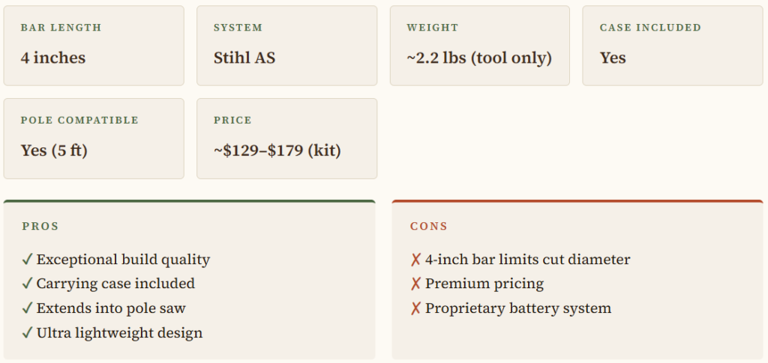Click checkmark beside Carrying case included
768x363 pixels.
27,284
